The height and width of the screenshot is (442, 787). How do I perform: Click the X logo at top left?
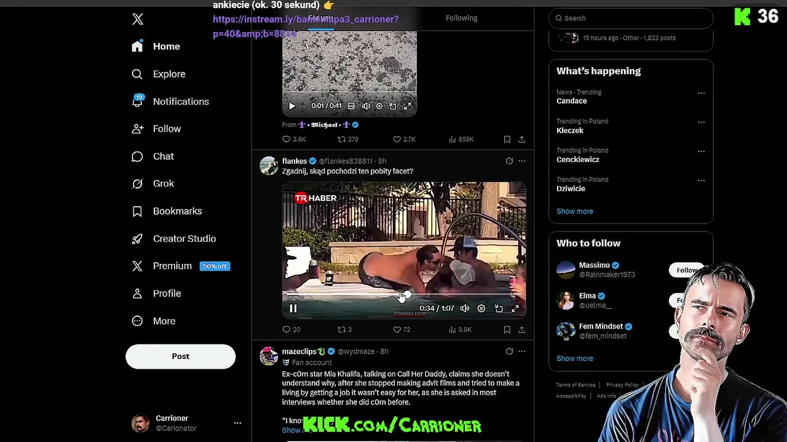click(138, 19)
